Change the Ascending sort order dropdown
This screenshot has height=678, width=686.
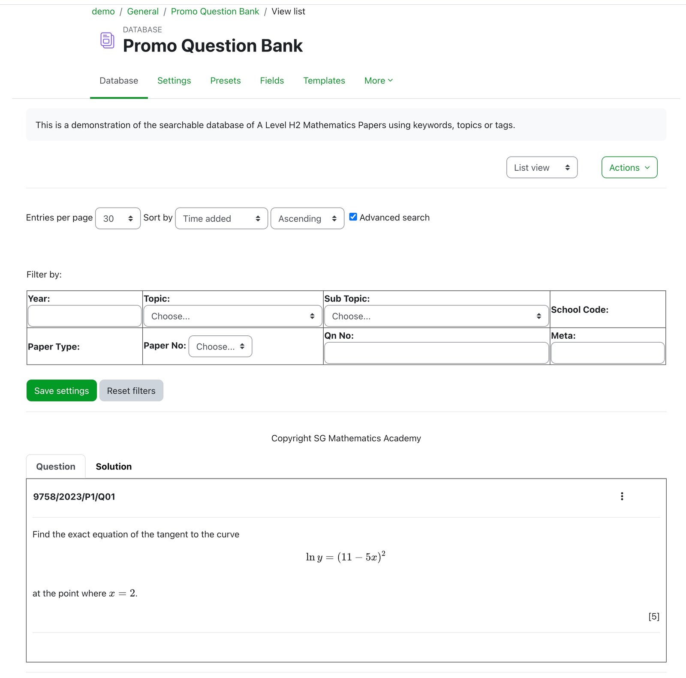pos(307,219)
